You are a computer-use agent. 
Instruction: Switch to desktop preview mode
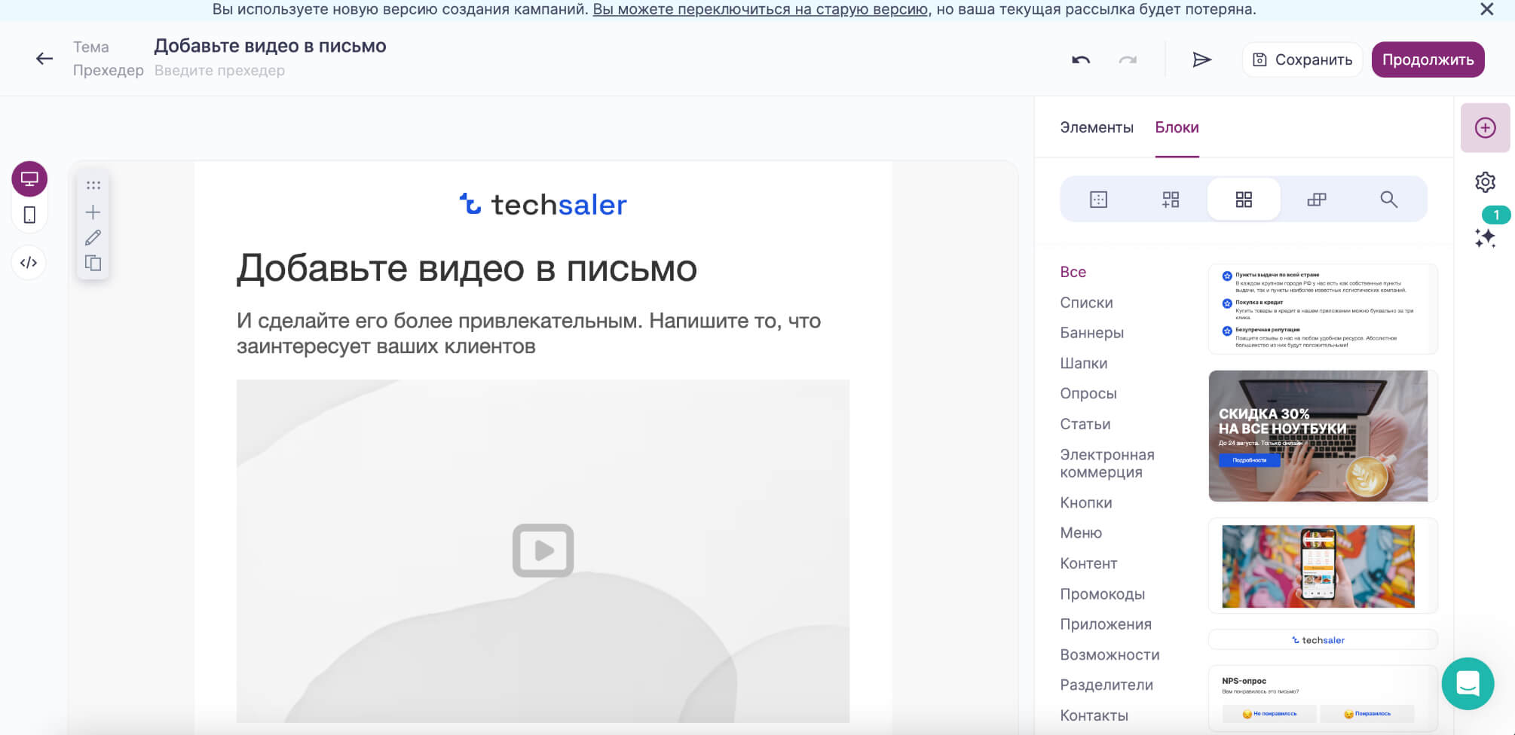pyautogui.click(x=29, y=179)
